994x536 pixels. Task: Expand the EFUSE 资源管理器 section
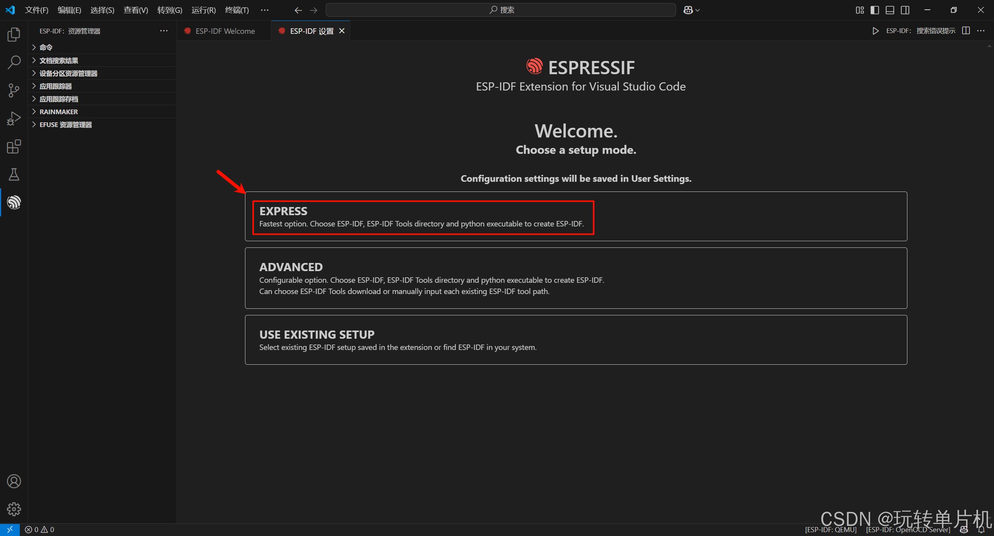(66, 124)
